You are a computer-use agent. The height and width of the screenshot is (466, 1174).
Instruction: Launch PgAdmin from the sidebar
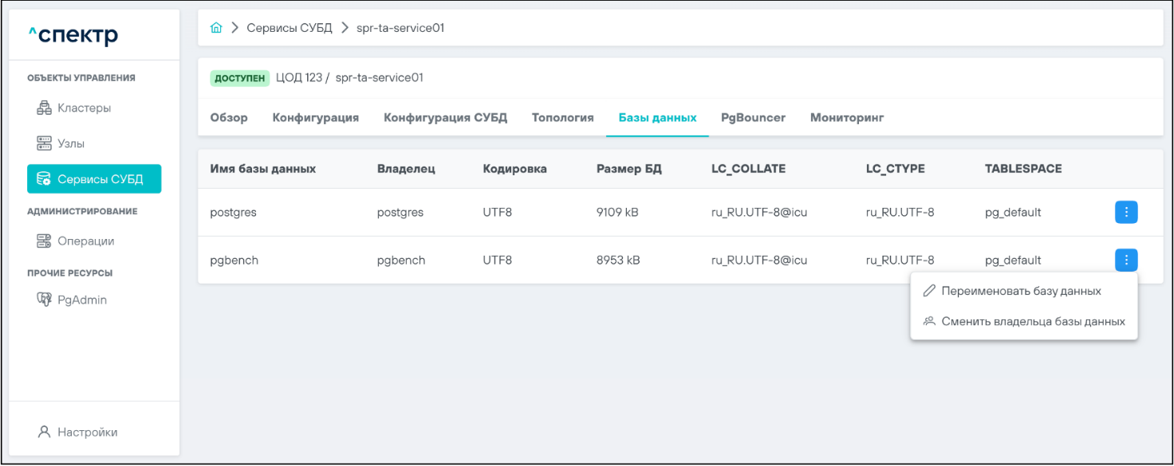[81, 300]
